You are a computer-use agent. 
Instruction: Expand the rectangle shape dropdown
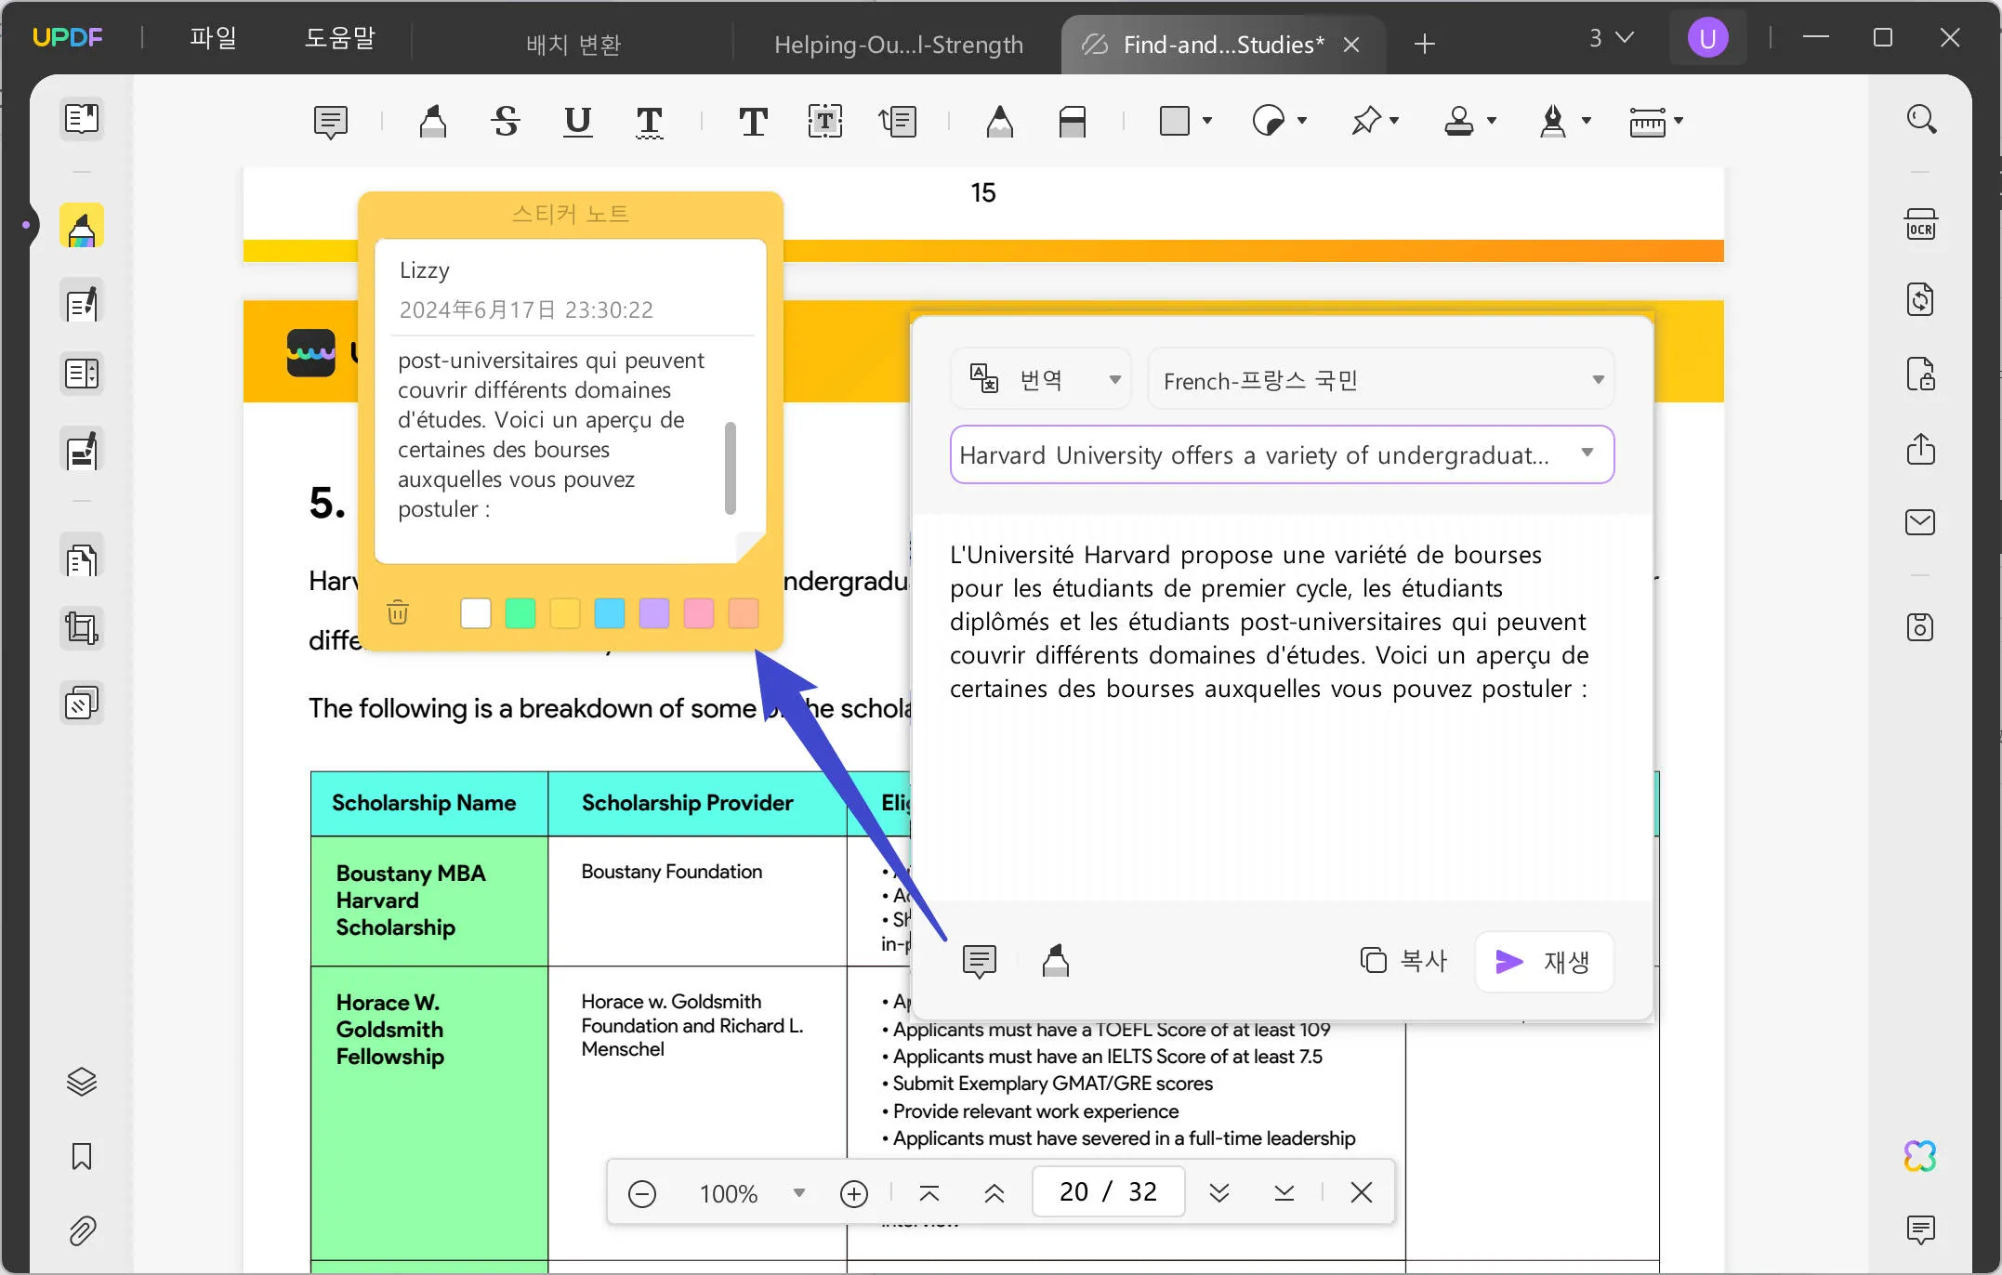click(1207, 121)
